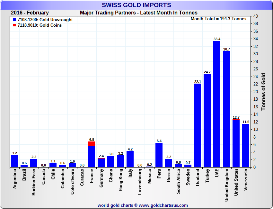The width and height of the screenshot is (273, 209).
Task: Click the Russia bar labeled 2.2
Action: point(169,163)
